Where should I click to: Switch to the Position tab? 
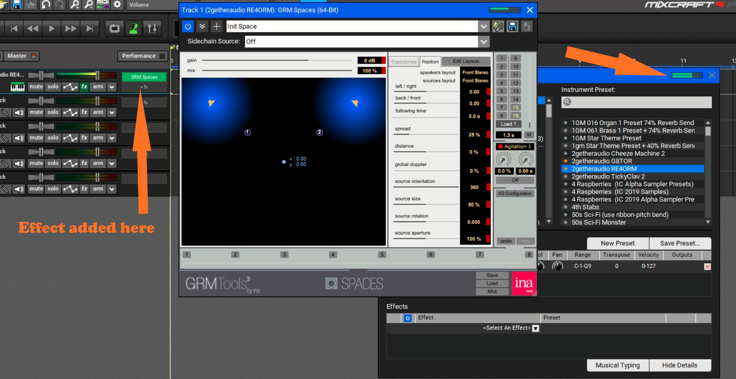point(430,62)
